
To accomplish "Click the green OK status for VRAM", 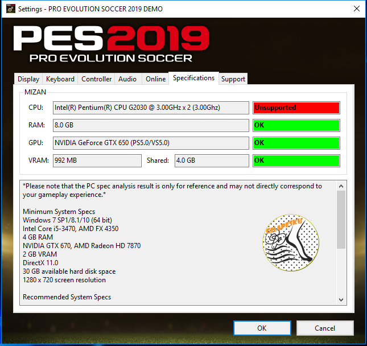I will [296, 160].
